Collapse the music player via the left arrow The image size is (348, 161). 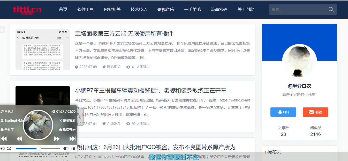[80, 117]
